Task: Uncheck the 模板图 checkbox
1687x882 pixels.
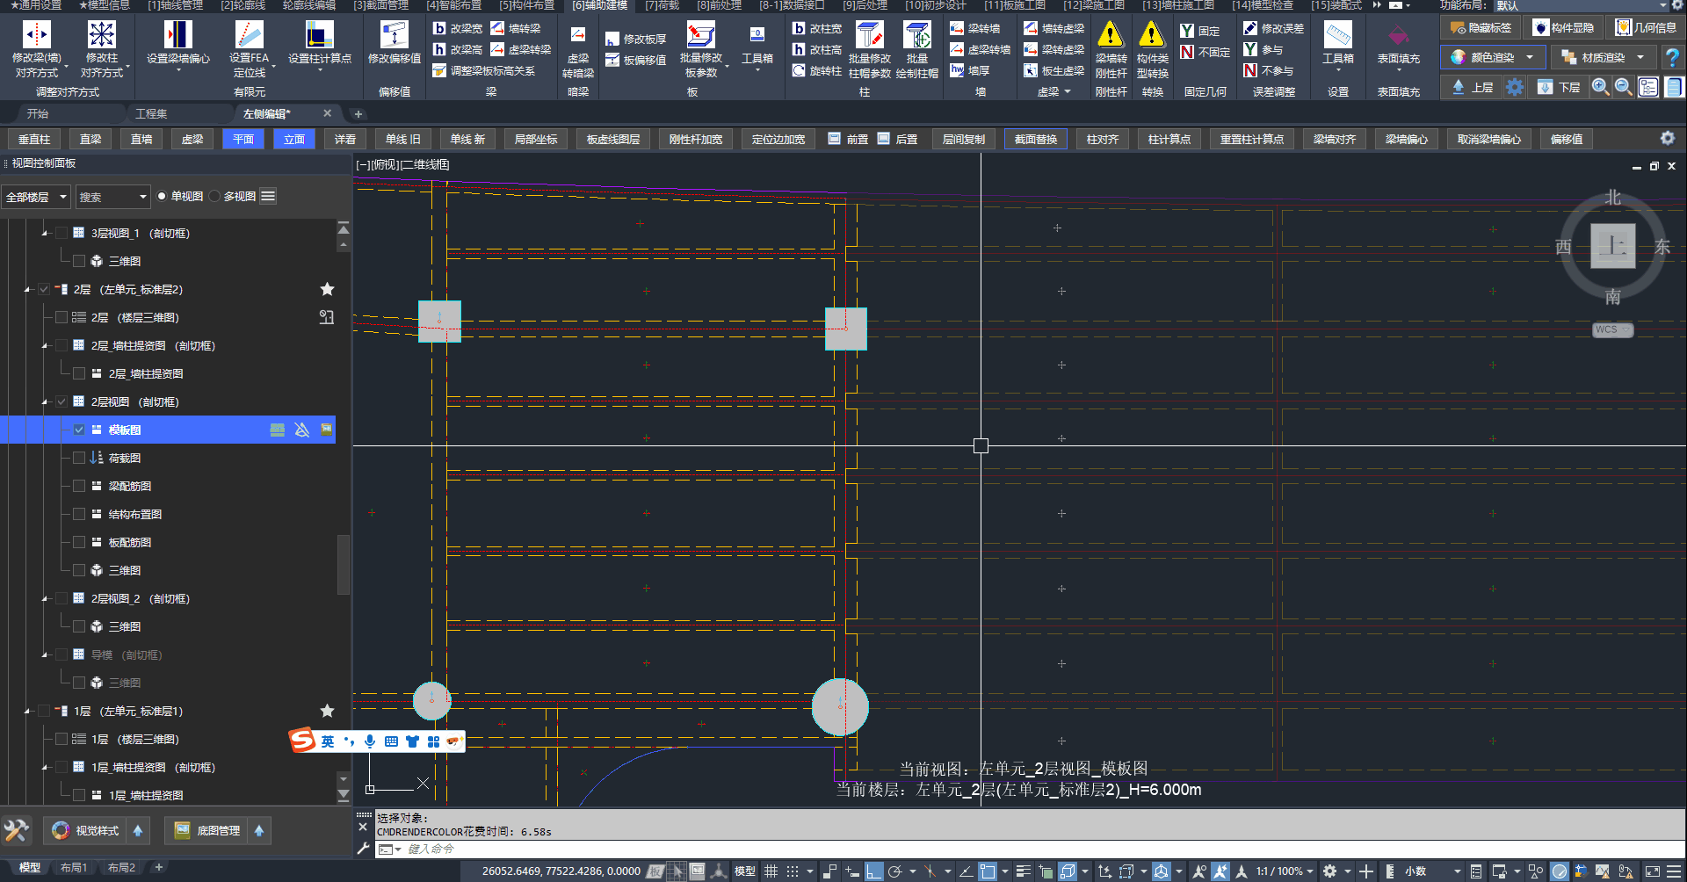Action: (79, 430)
